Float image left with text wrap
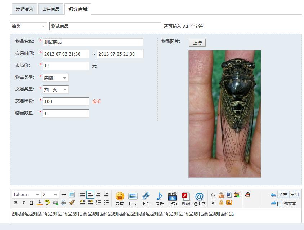The width and height of the screenshot is (304, 230). tap(82, 203)
